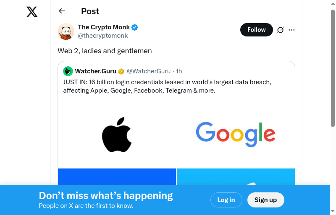Follow The Crypto Monk
The height and width of the screenshot is (215, 336).
[x=256, y=30]
